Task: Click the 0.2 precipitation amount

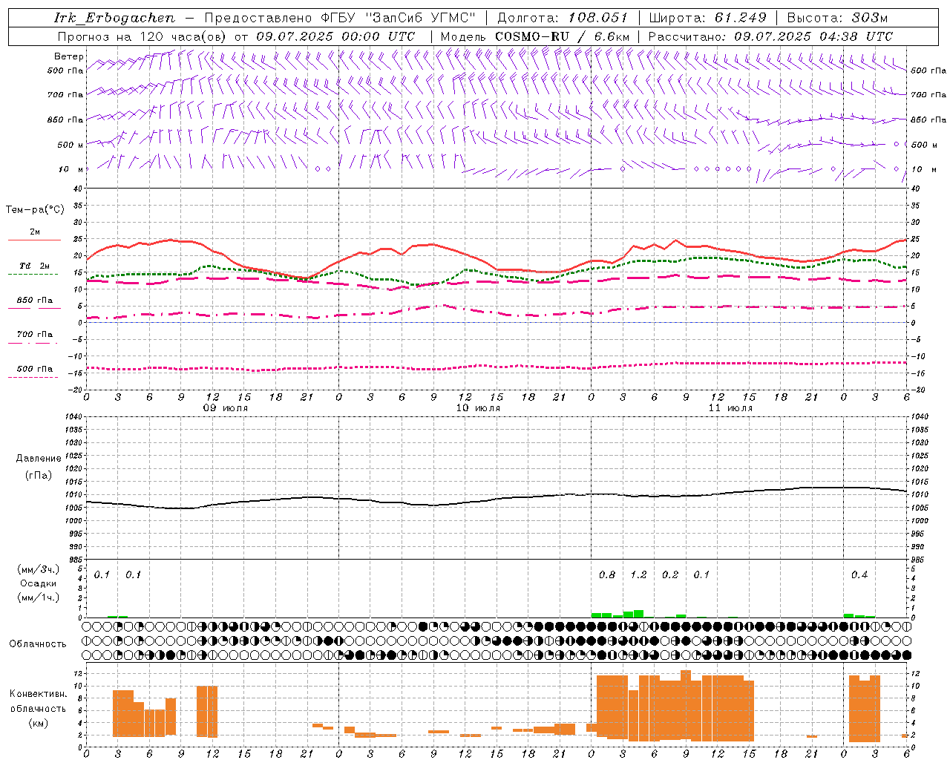Action: 670,575
